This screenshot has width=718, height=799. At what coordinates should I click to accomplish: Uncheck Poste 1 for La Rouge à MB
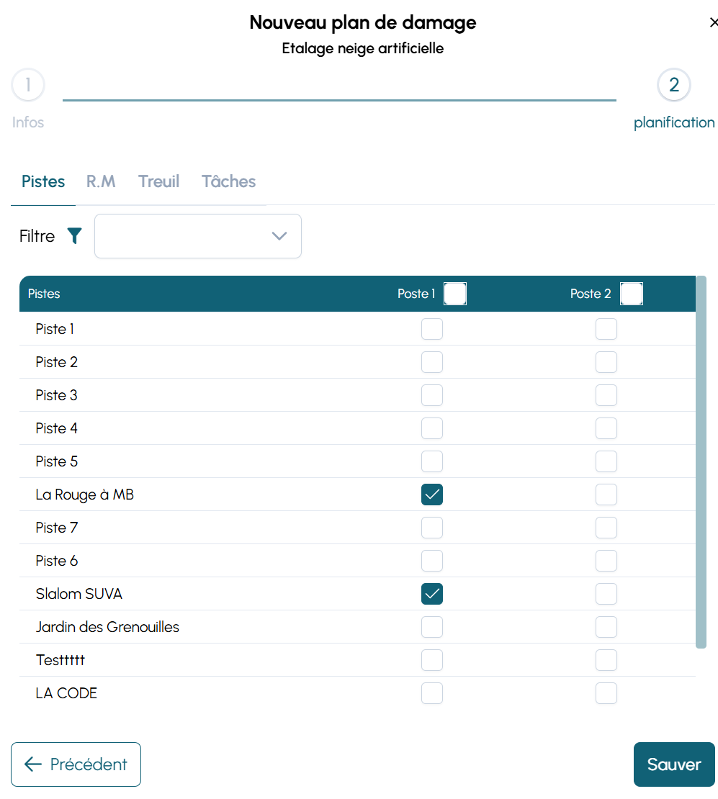point(432,495)
